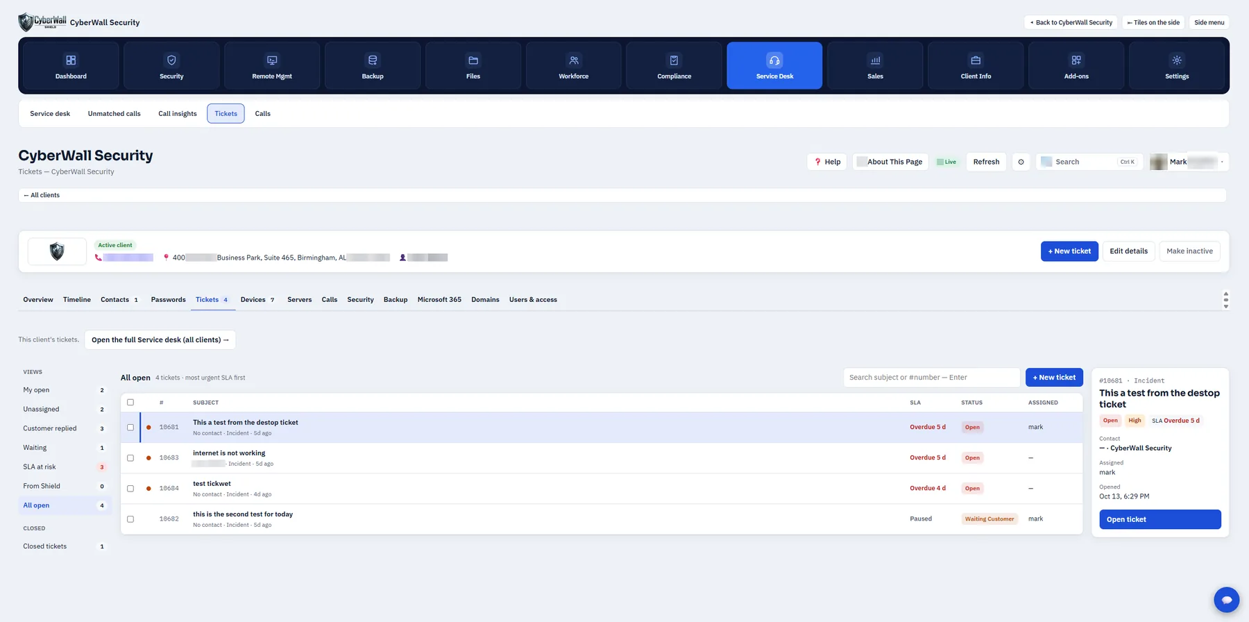
Task: Click the Waiting Customer status badge
Action: [989, 519]
